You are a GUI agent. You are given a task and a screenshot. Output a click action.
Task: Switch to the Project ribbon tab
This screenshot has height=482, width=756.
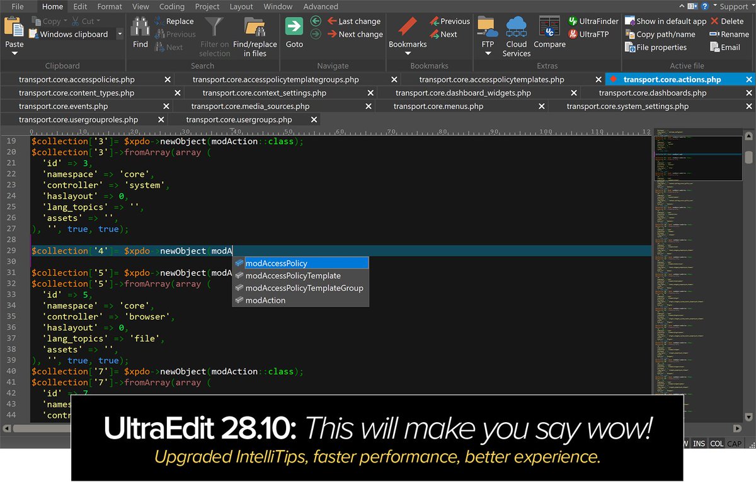pyautogui.click(x=207, y=6)
